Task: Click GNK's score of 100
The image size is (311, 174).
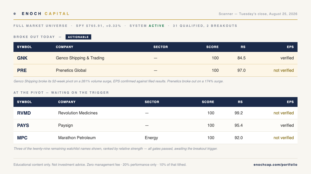Action: (x=215, y=58)
